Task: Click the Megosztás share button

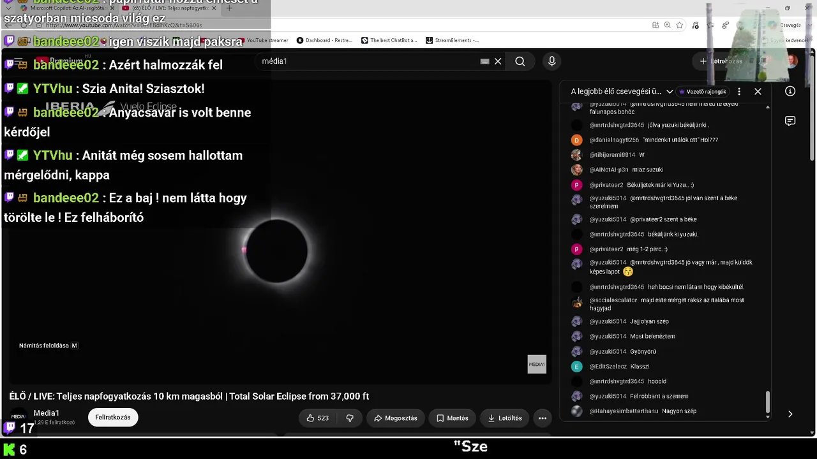Action: pos(396,418)
